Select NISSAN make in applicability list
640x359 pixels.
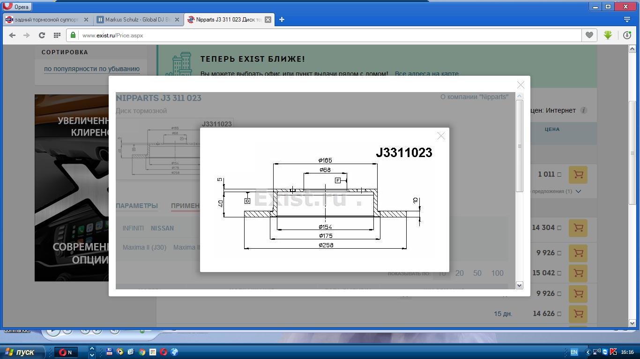point(162,228)
